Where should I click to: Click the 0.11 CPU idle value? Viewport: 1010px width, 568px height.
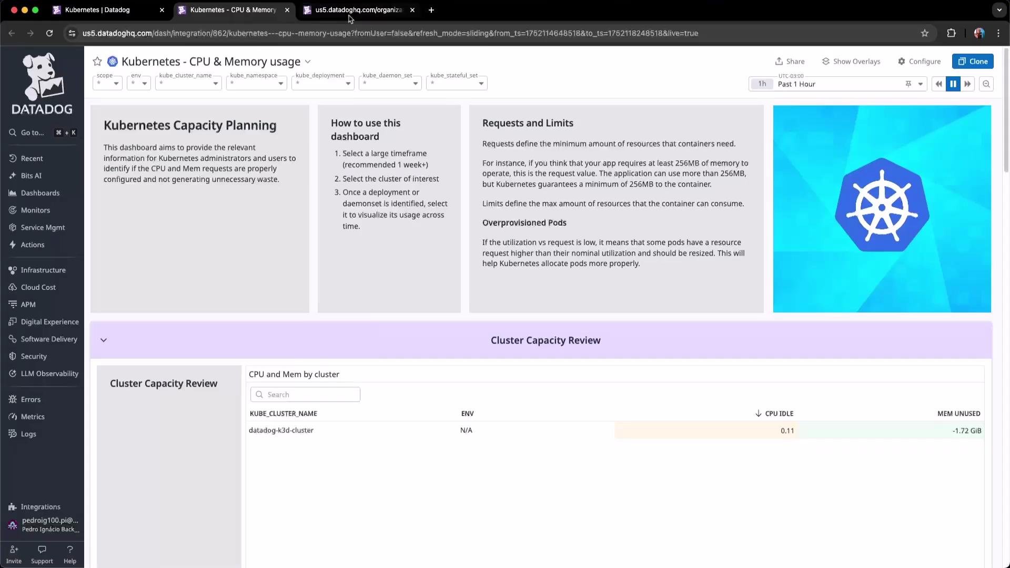pyautogui.click(x=787, y=431)
